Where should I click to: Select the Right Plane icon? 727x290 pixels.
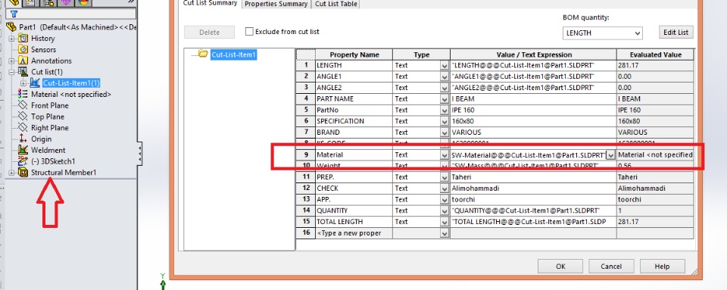point(23,127)
